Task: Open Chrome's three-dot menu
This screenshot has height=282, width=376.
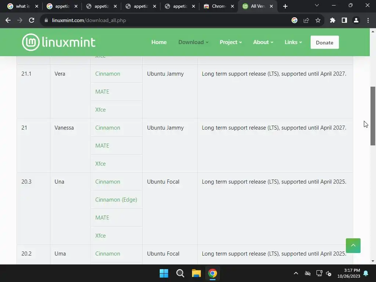Action: coord(368,21)
